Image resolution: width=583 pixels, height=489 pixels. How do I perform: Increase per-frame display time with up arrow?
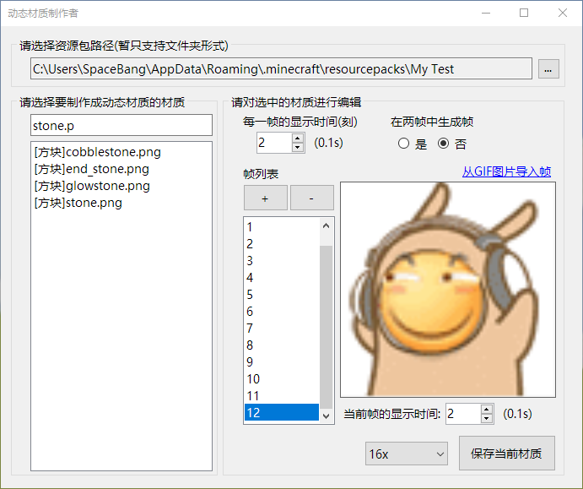click(x=298, y=139)
